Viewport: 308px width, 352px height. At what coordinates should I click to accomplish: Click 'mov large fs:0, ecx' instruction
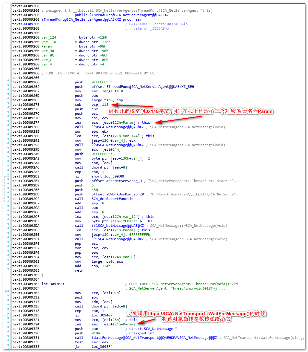click(x=99, y=262)
